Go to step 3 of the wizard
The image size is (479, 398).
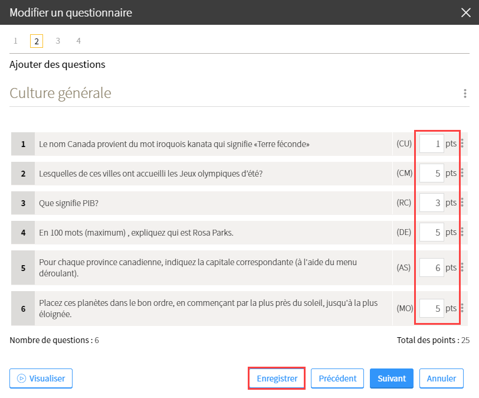[58, 41]
